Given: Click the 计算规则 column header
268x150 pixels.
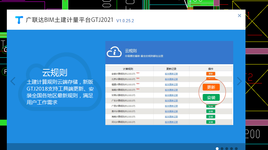Looking at the screenshot, I should coord(128,69).
